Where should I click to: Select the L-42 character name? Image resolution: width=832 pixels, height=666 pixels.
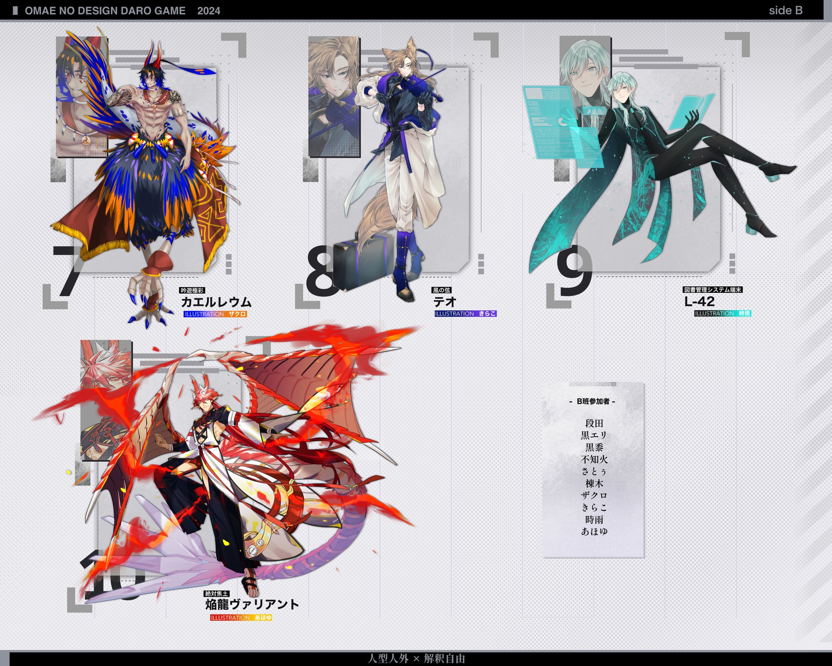699,301
